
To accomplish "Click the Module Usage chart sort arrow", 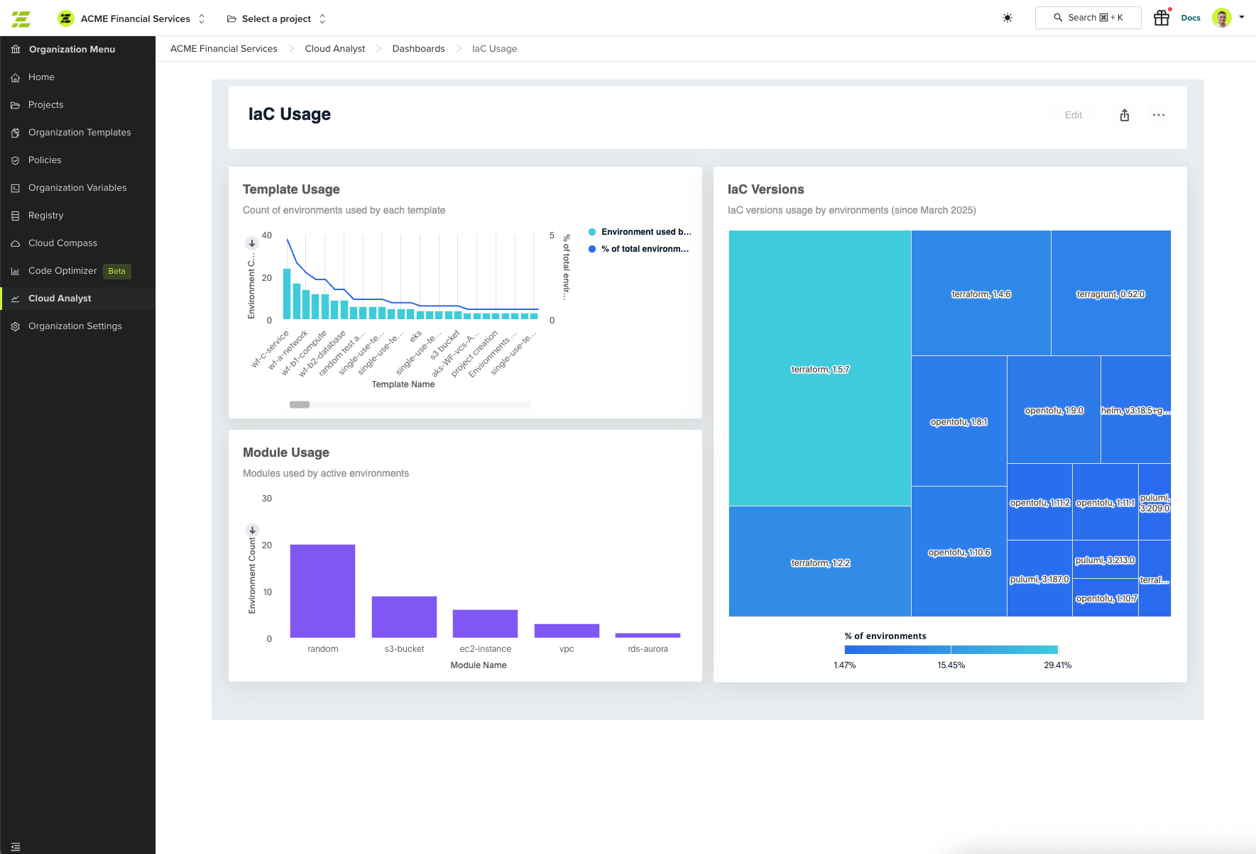I will pyautogui.click(x=252, y=530).
